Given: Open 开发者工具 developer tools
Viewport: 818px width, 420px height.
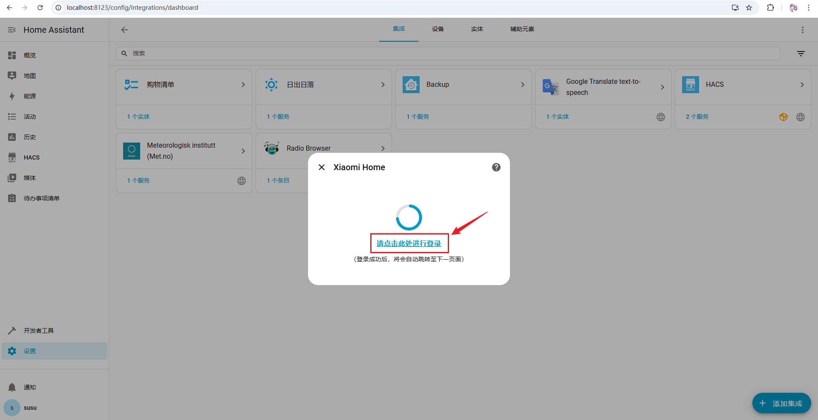Looking at the screenshot, I should 55,331.
